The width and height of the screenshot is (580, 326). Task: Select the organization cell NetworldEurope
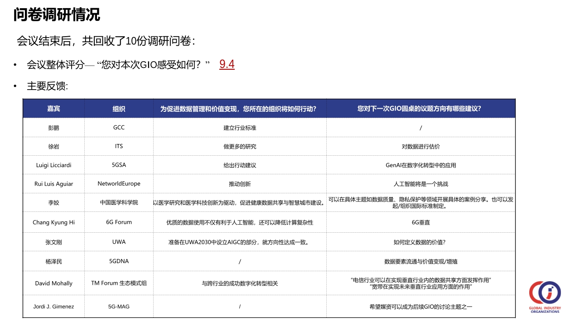pyautogui.click(x=119, y=184)
